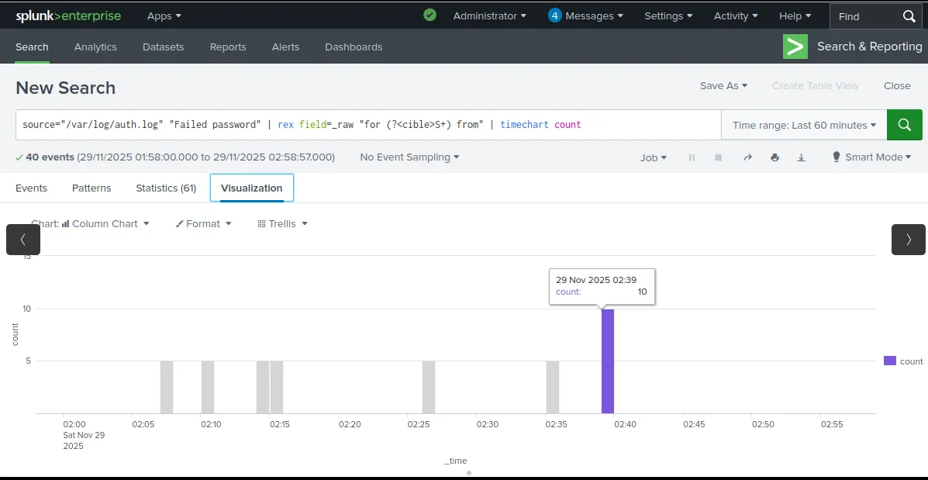Click the '_time' x-axis label
This screenshot has height=480, width=928.
pyautogui.click(x=456, y=461)
